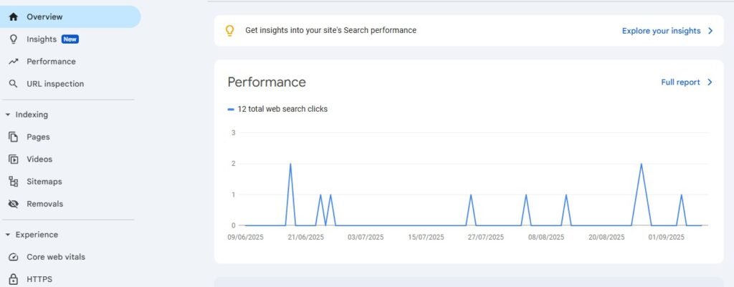Click the Pages documents icon
Viewport: 734px width, 287px height.
13,137
